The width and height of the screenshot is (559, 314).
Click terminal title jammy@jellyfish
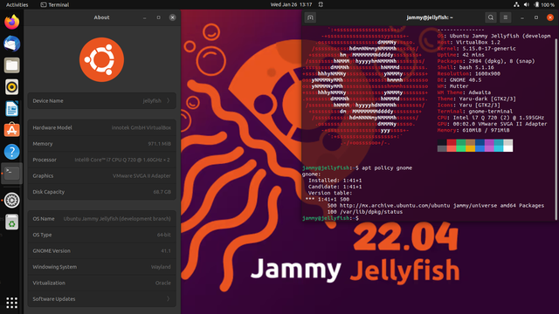pyautogui.click(x=430, y=17)
